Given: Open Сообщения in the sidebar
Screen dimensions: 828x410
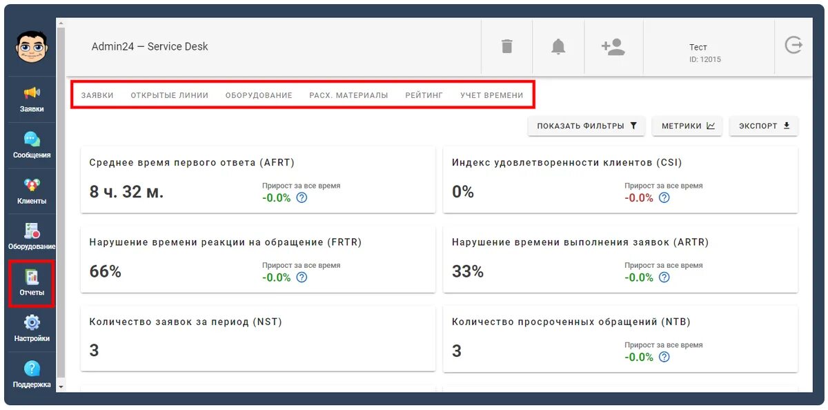Looking at the screenshot, I should point(32,146).
